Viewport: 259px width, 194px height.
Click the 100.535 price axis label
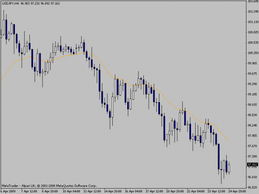(253, 43)
